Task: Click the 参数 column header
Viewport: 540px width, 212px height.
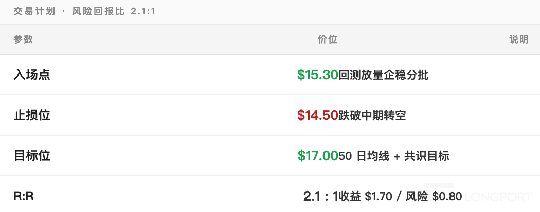Action: click(23, 39)
